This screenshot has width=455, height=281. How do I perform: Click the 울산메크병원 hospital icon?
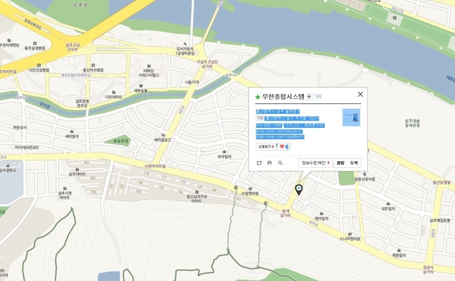click(93, 65)
